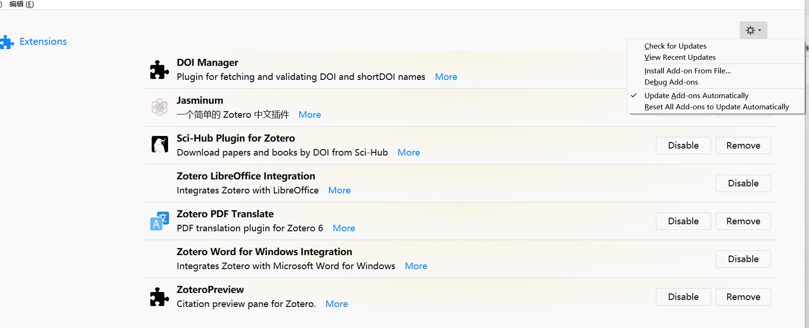Open More link for Zotero PDF Translate
The width and height of the screenshot is (809, 328).
[344, 228]
